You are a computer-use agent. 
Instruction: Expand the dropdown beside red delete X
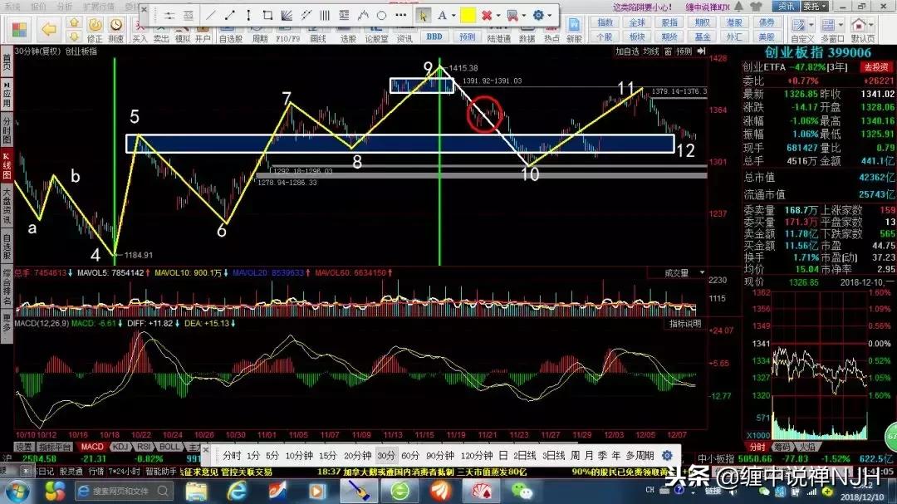(x=498, y=16)
